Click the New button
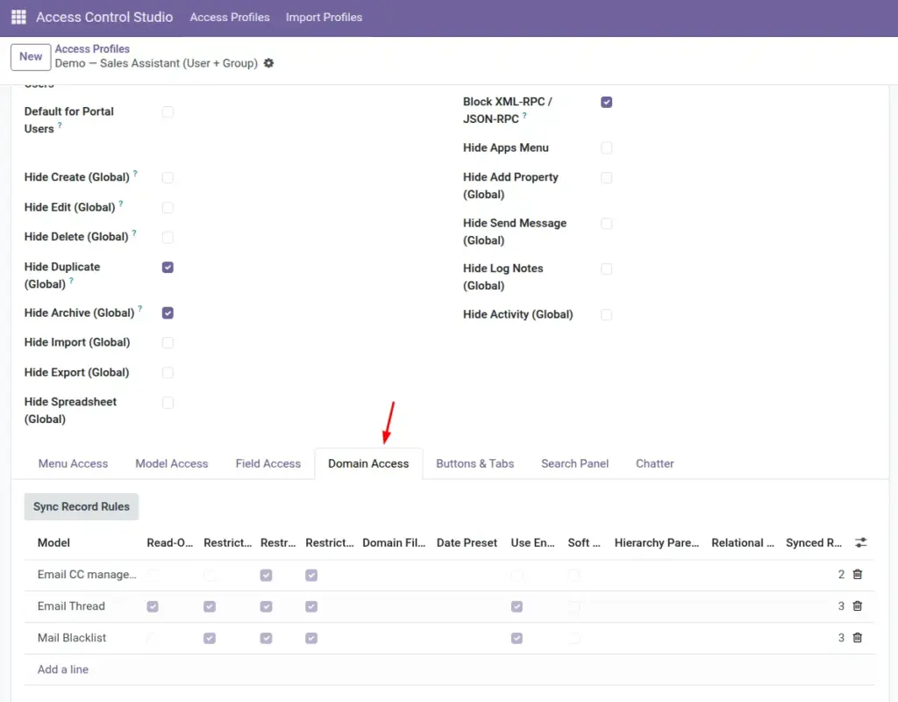 (31, 57)
